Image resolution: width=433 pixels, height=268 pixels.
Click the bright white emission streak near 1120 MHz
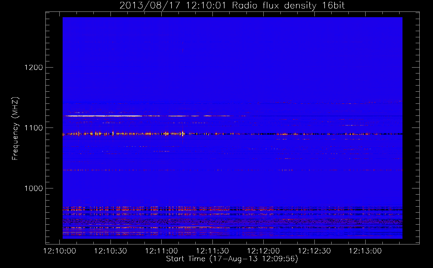104,116
